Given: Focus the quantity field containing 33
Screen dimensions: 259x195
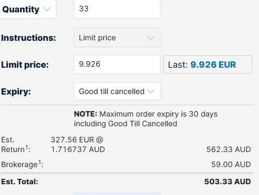Looking at the screenshot, I should pyautogui.click(x=117, y=9).
